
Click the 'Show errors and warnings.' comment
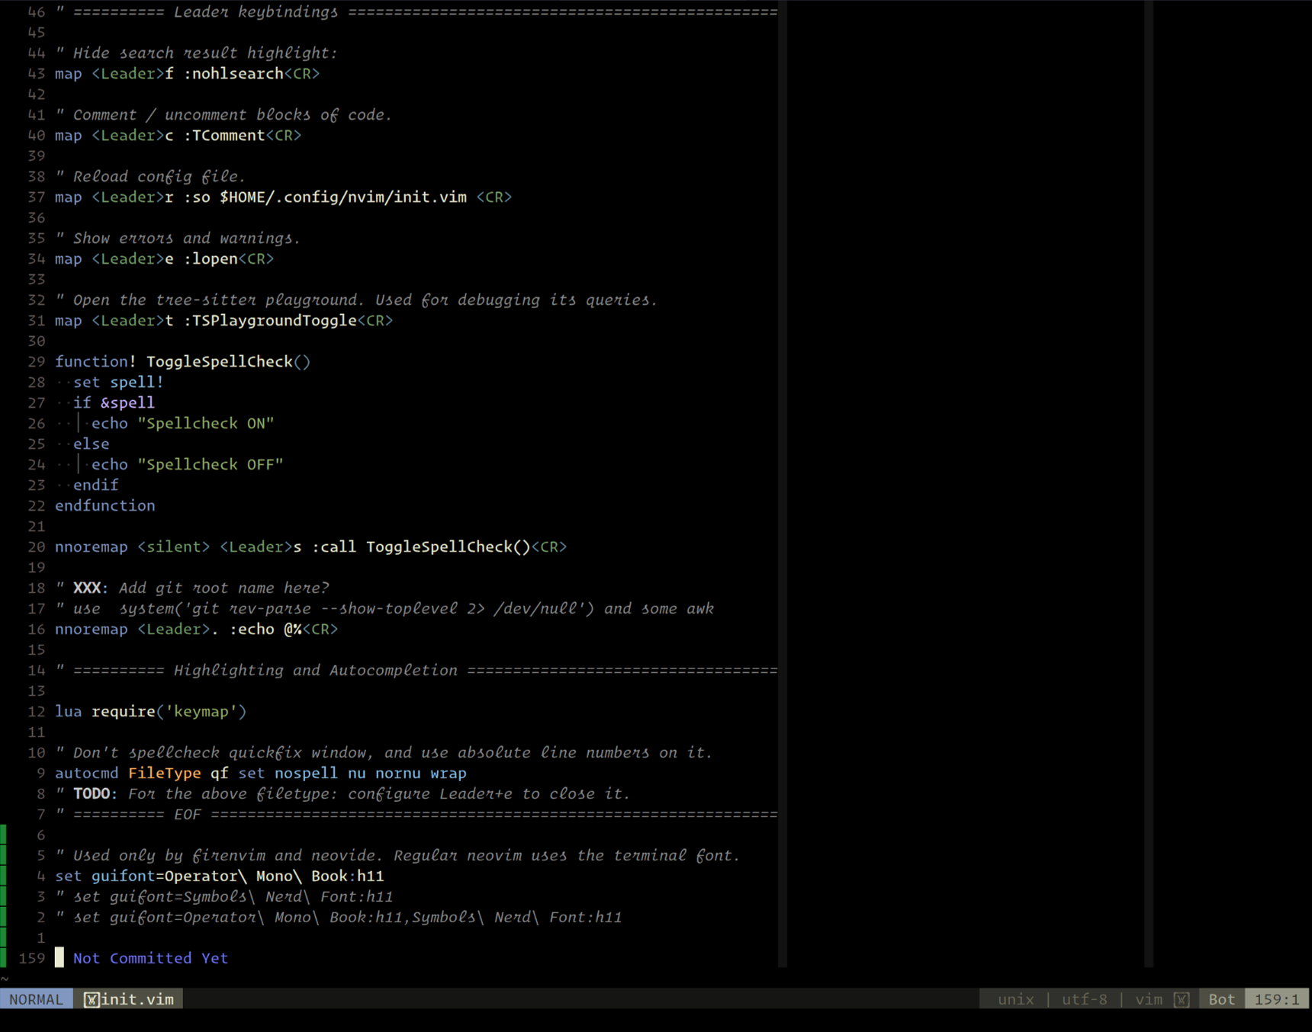[x=178, y=239]
